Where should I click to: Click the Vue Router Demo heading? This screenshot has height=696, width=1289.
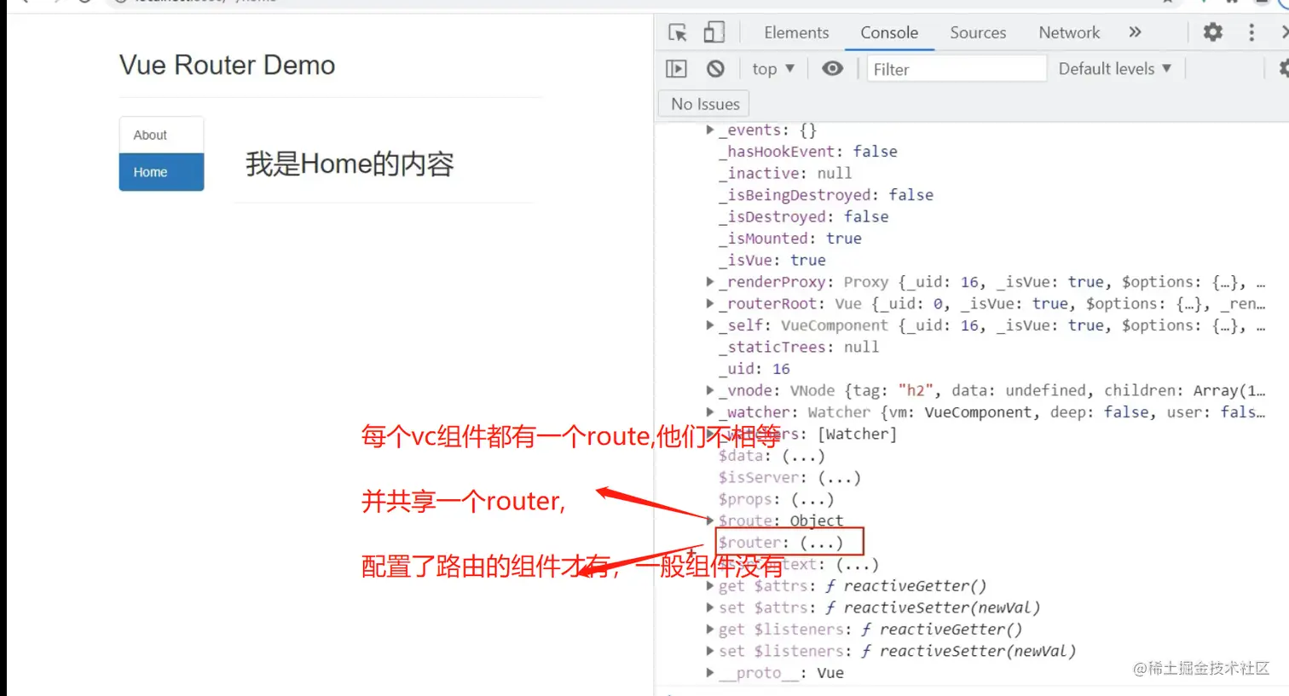point(227,65)
